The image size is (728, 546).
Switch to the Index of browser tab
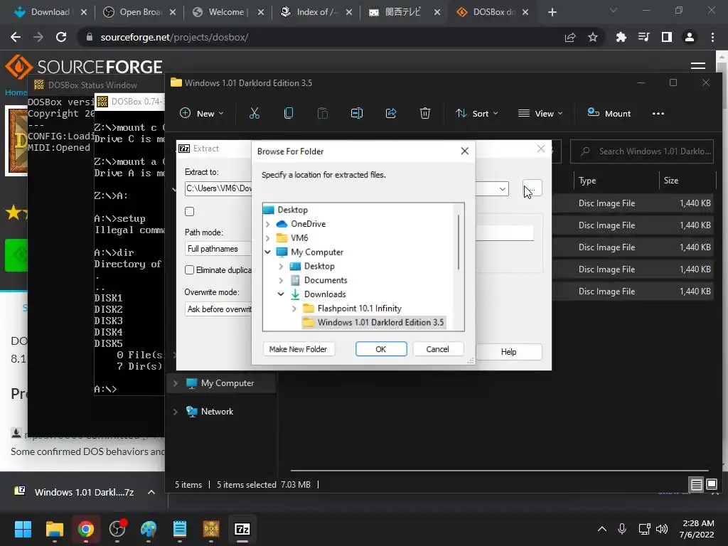[x=316, y=12]
